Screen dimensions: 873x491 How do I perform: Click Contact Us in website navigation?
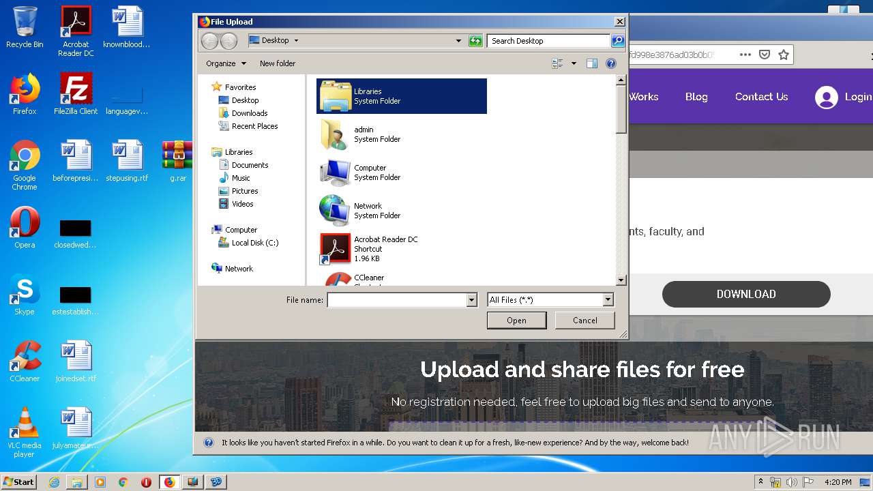click(x=761, y=97)
